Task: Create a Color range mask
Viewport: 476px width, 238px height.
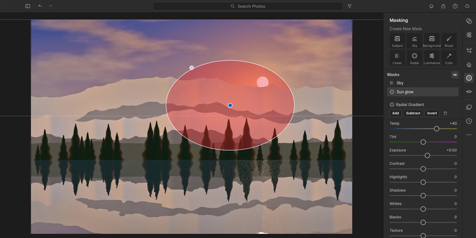Action: 449,58
